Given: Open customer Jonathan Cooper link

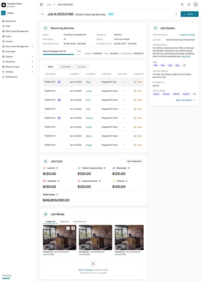Looking at the screenshot, I should pyautogui.click(x=187, y=35).
